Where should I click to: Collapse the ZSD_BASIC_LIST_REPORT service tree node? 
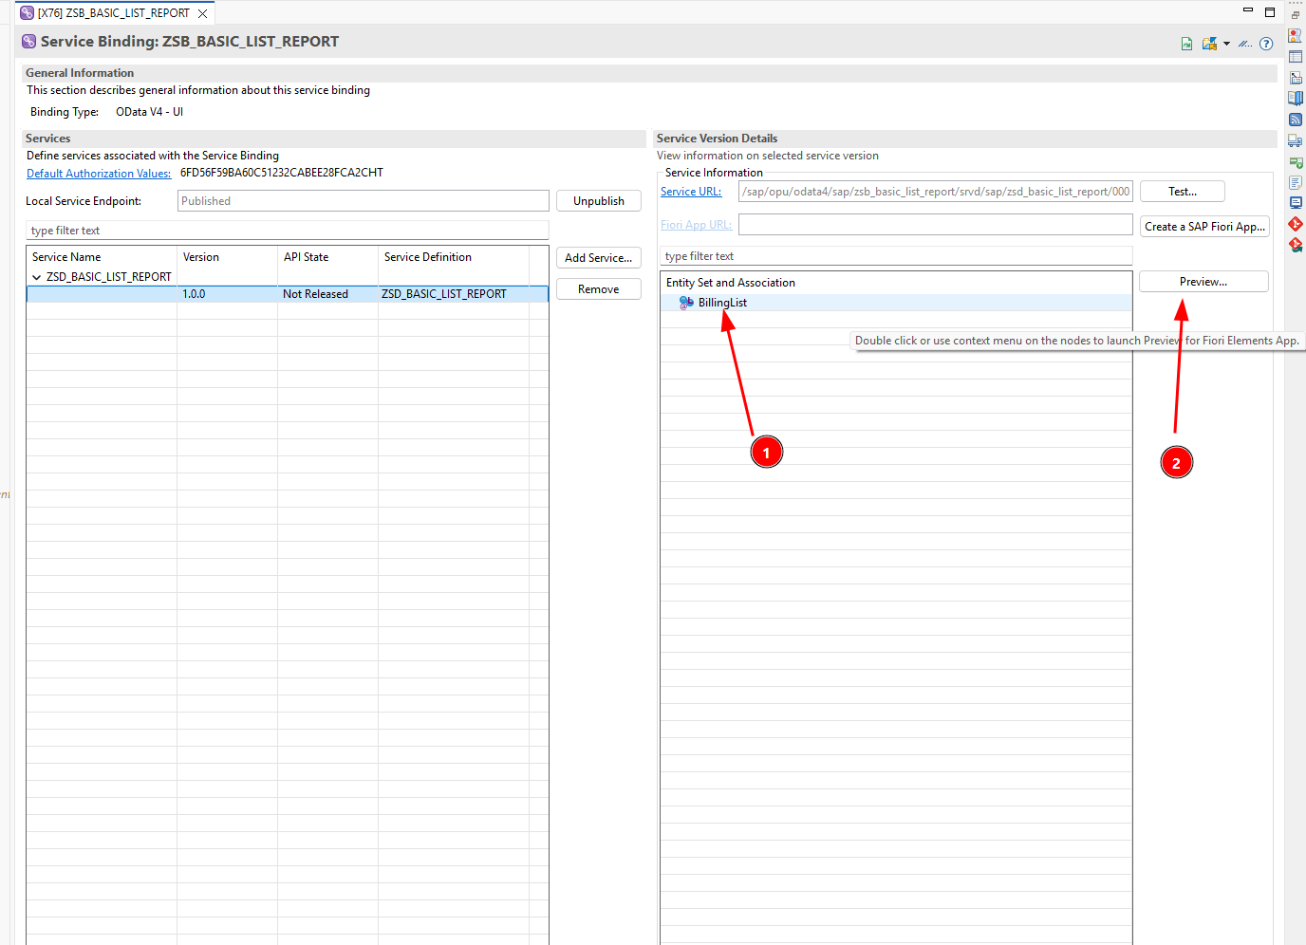pos(37,277)
